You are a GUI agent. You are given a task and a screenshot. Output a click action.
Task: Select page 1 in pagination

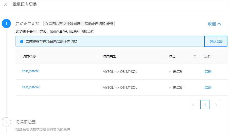tap(205, 105)
